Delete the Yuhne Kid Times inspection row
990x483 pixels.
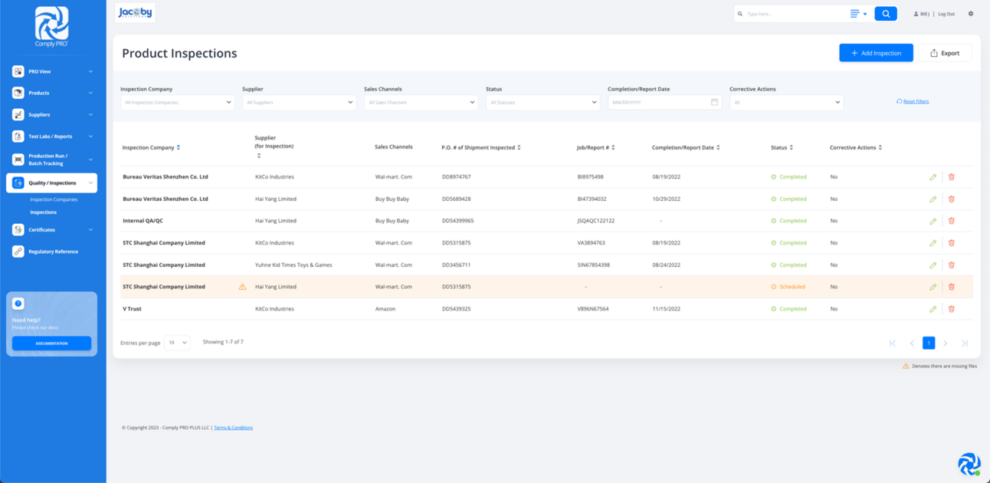[x=952, y=265]
